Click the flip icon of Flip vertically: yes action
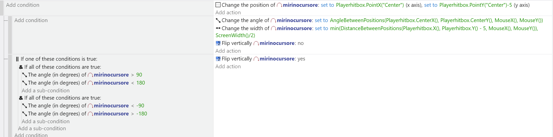 (x=218, y=59)
